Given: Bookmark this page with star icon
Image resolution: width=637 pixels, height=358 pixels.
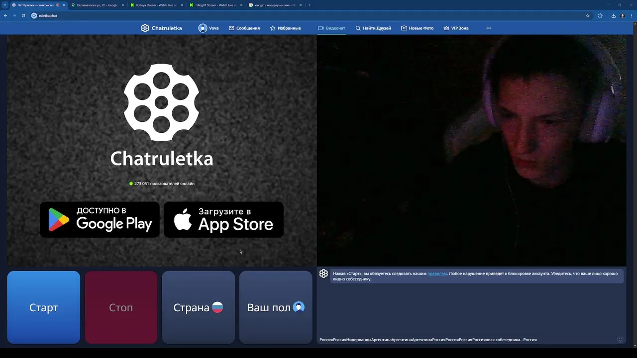Looking at the screenshot, I should [588, 15].
